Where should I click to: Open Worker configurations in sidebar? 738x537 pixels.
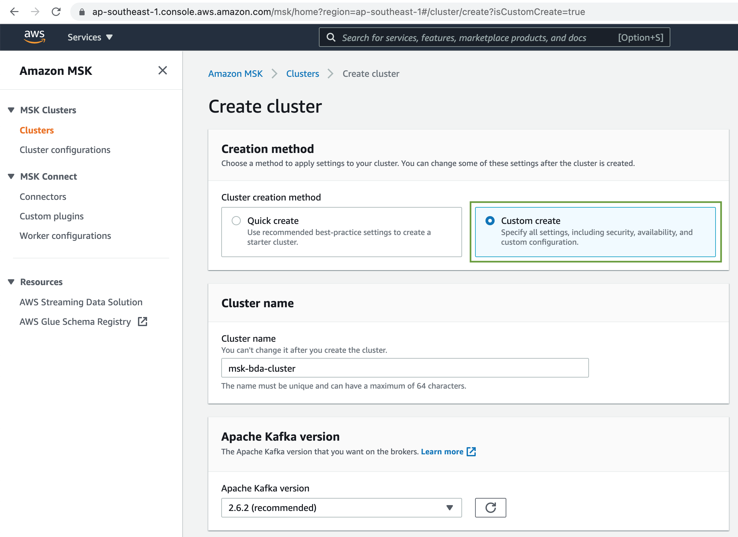[65, 236]
